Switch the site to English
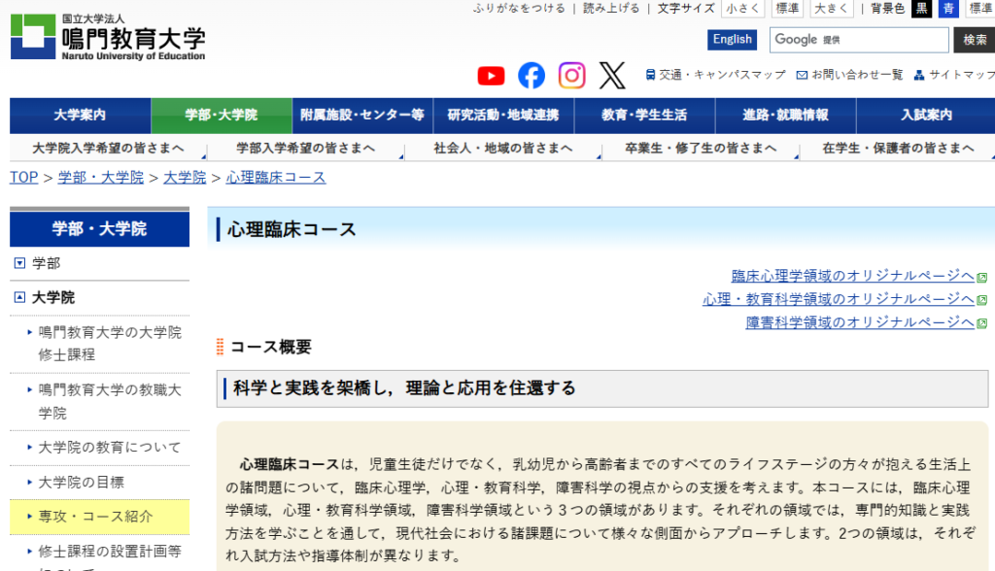Image resolution: width=995 pixels, height=571 pixels. pyautogui.click(x=732, y=39)
